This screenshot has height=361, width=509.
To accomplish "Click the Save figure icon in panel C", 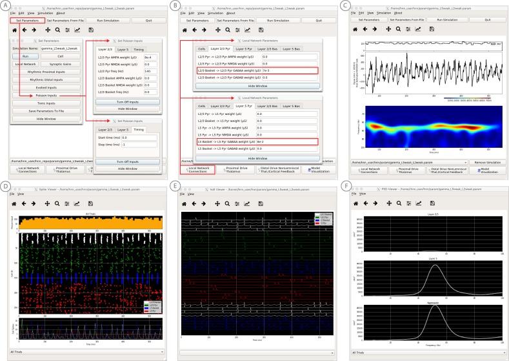I will (432, 29).
